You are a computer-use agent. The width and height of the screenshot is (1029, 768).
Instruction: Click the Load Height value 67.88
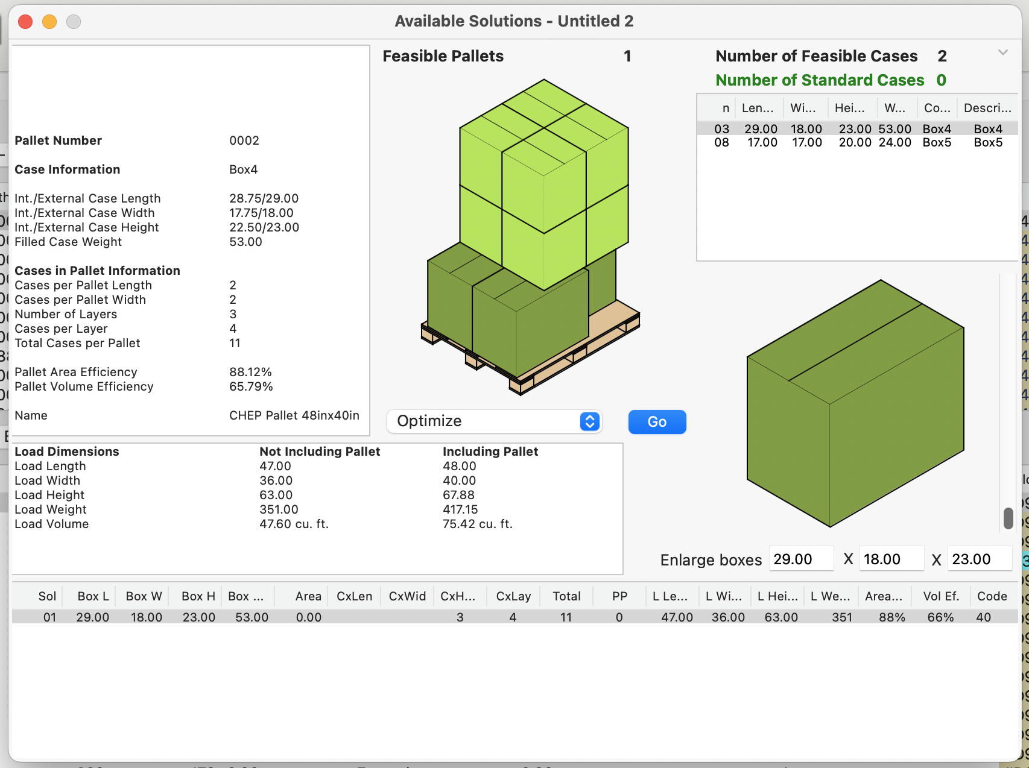(458, 495)
